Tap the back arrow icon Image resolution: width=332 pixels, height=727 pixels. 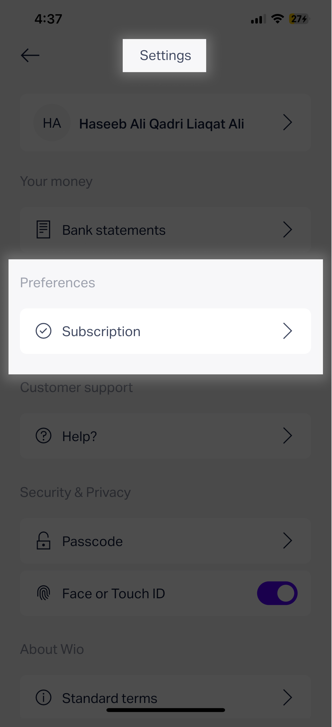click(x=30, y=55)
